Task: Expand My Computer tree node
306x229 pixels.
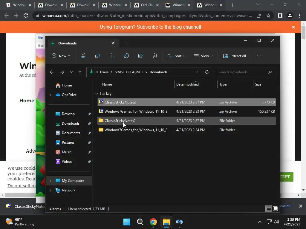Action: coord(50,181)
